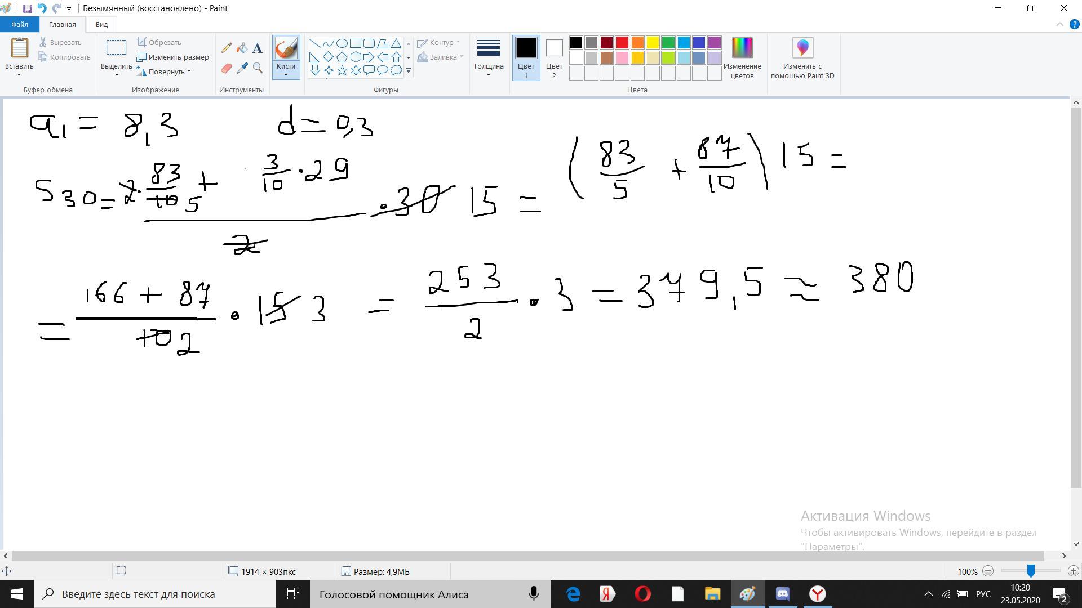Expand the Select dropdown arrow

(117, 75)
